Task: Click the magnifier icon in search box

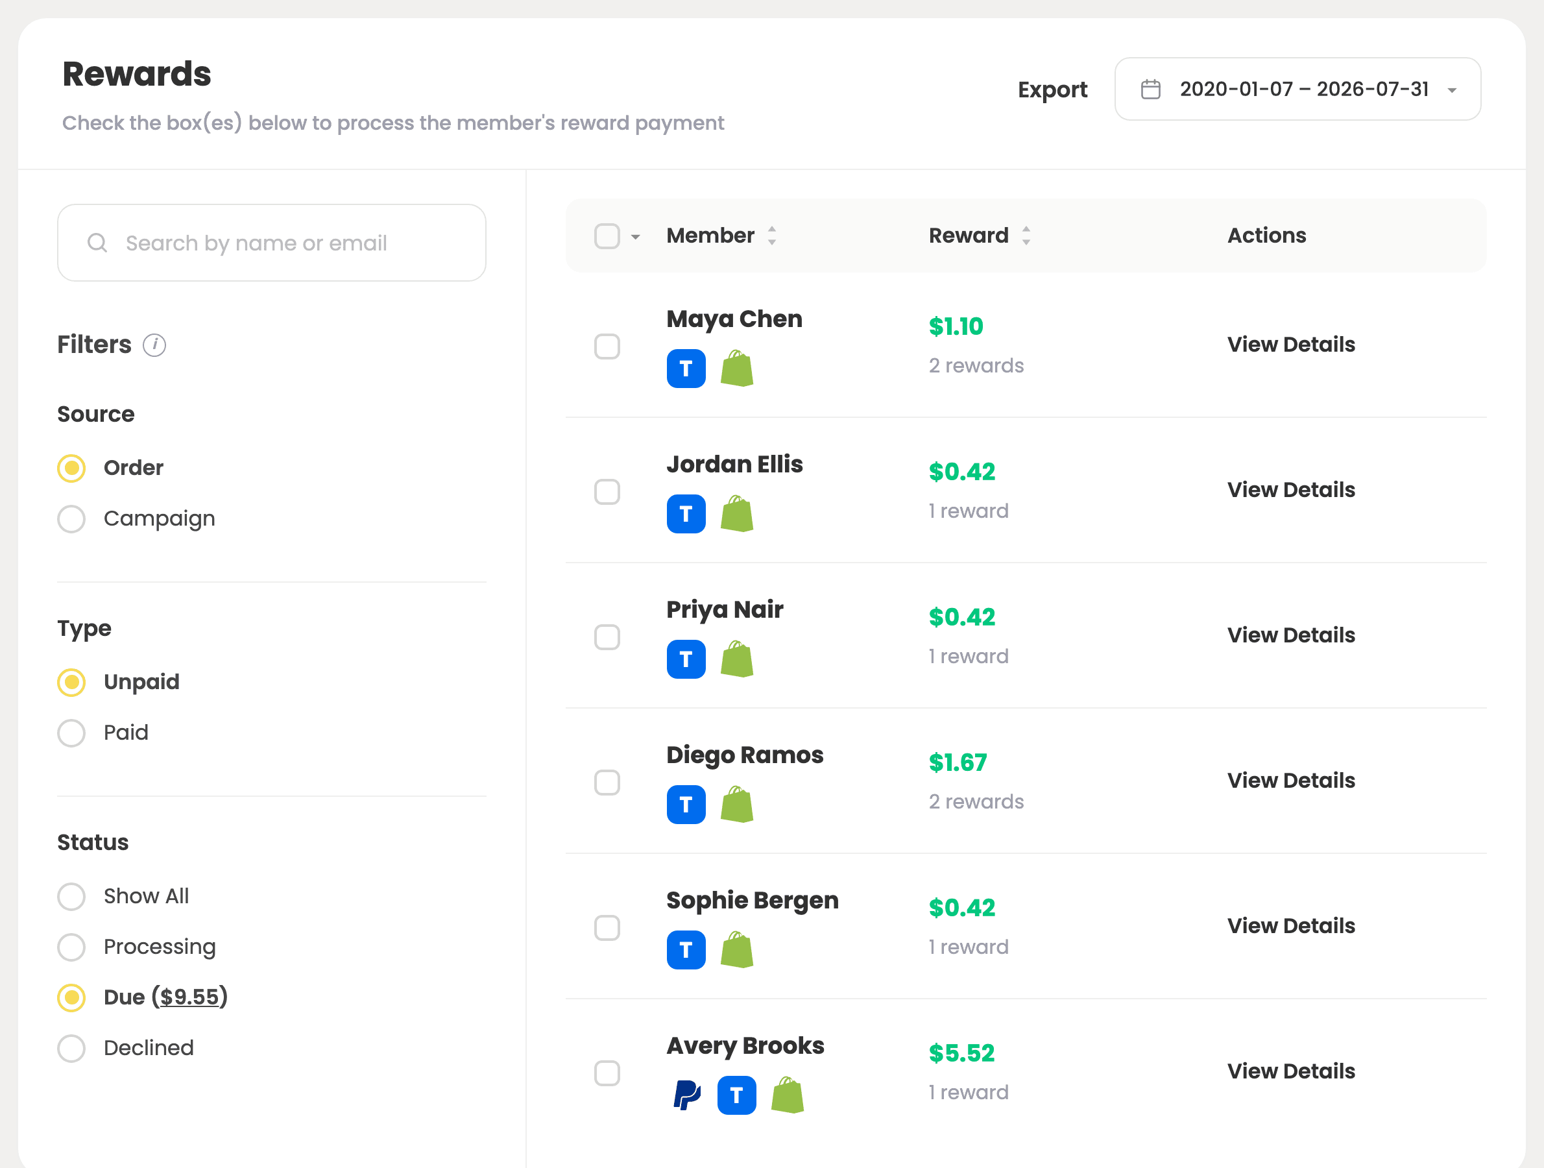Action: (x=97, y=243)
